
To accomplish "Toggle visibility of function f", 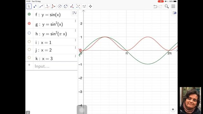I will [29, 14].
